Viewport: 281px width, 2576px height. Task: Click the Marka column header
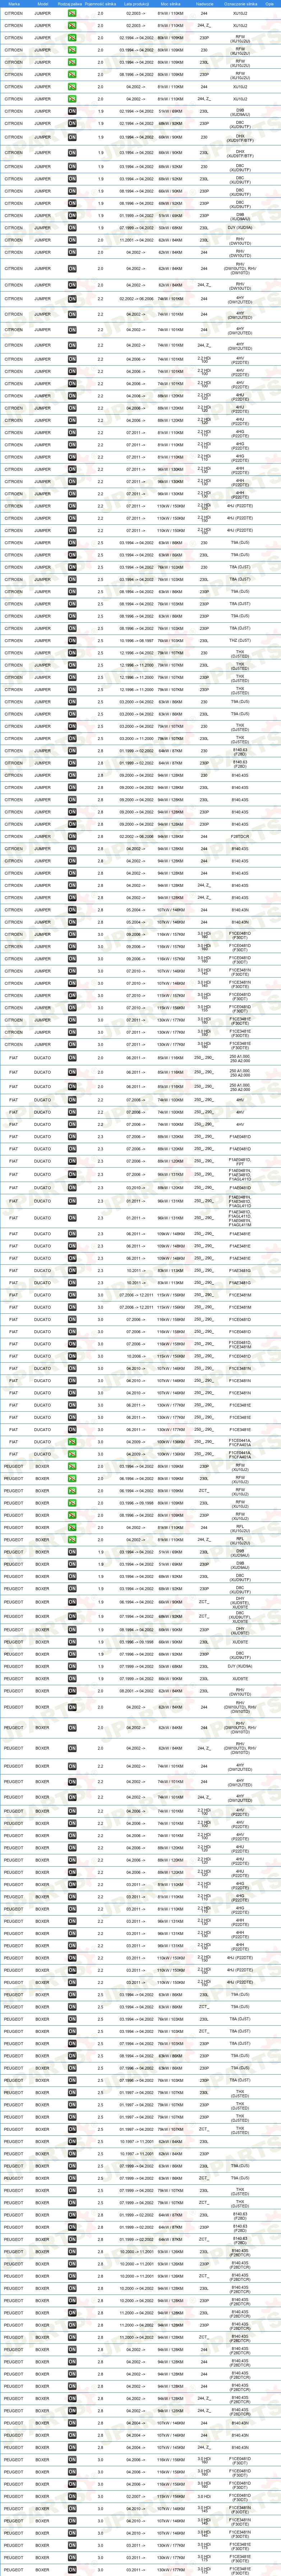click(x=14, y=4)
